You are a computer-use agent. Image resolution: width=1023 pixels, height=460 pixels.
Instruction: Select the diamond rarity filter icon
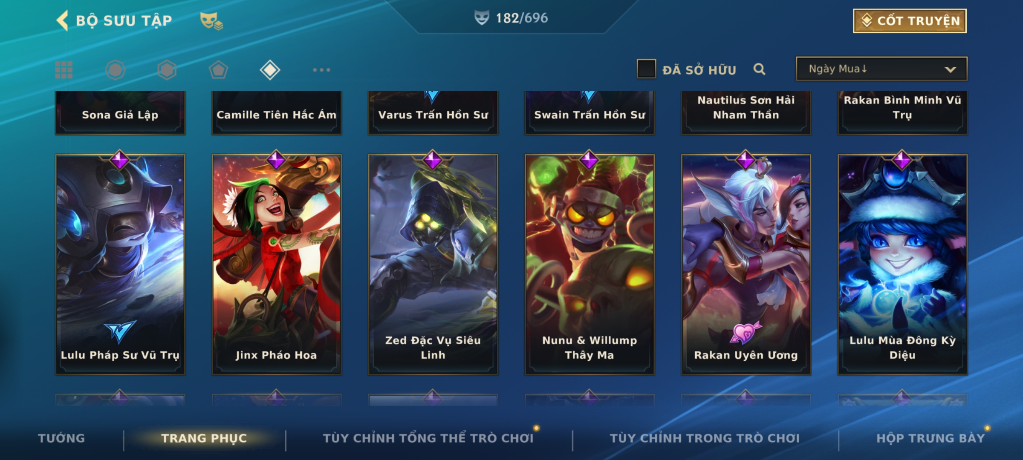[x=270, y=70]
